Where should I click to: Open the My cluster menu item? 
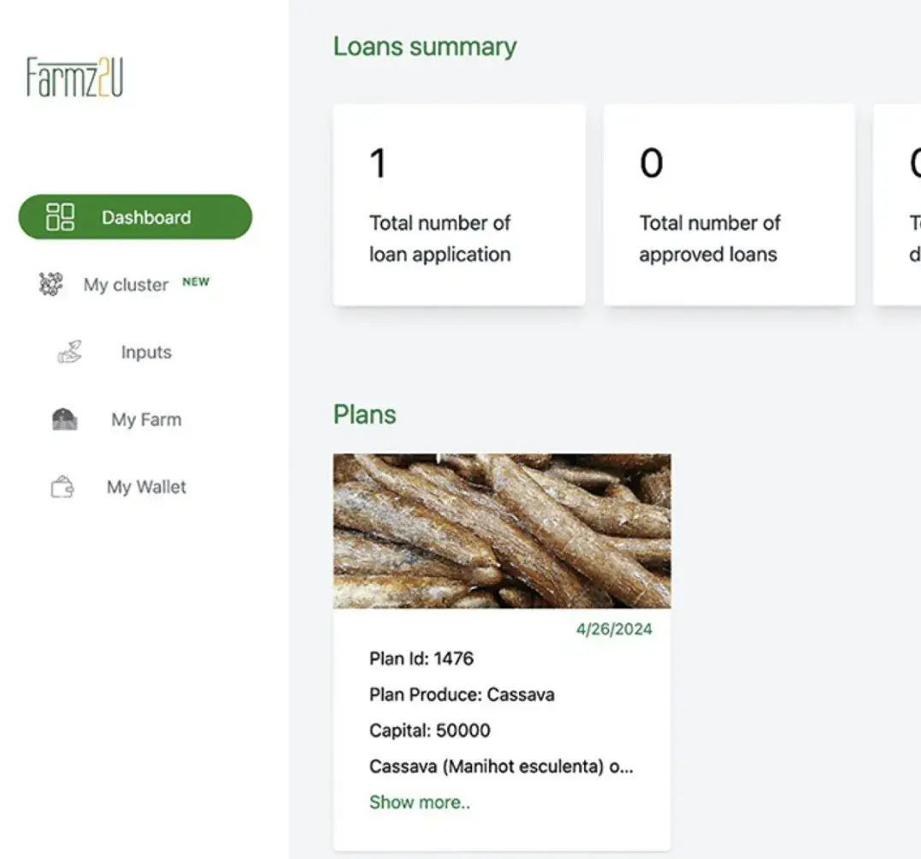tap(126, 285)
